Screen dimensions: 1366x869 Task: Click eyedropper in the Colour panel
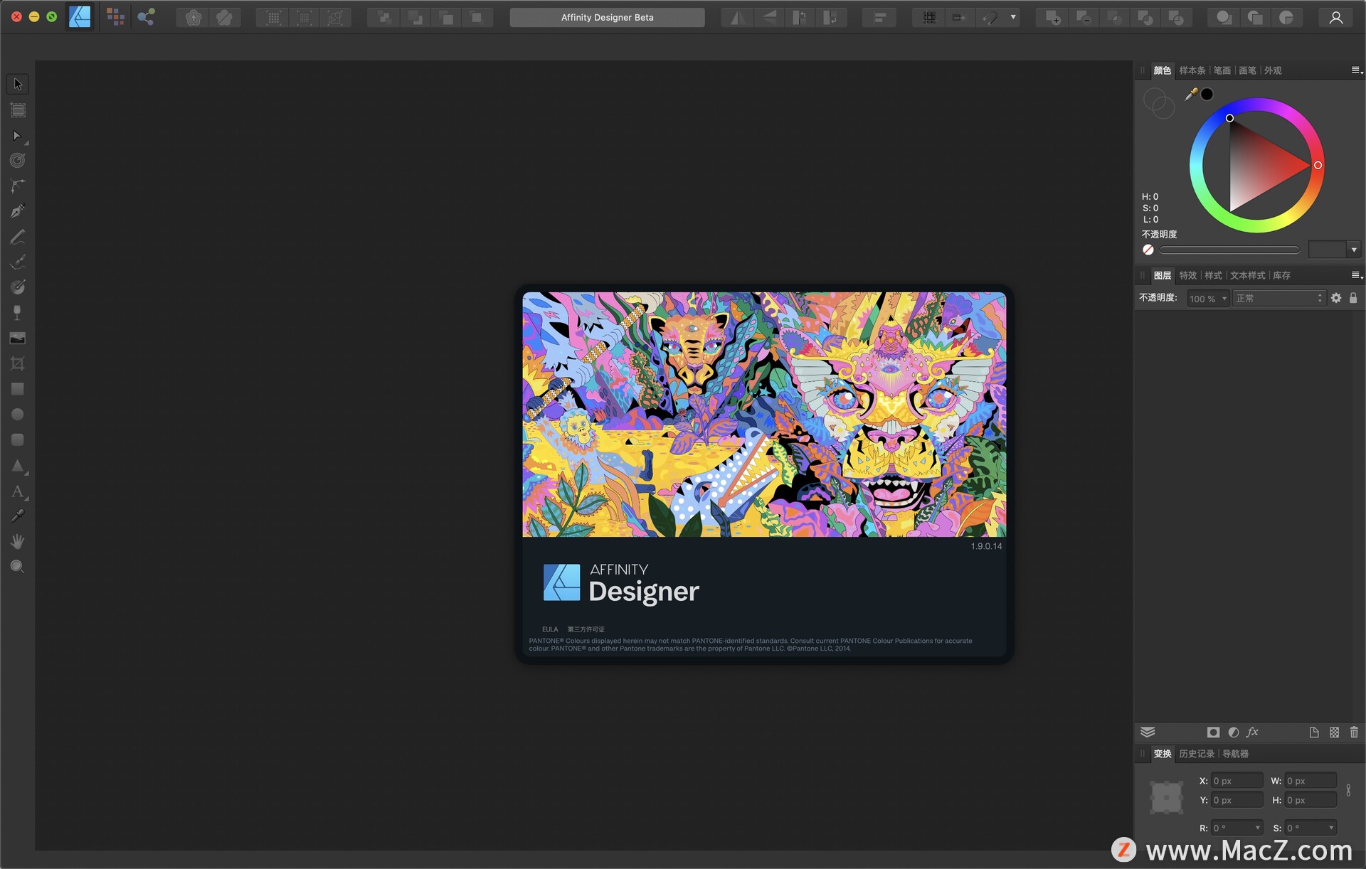pos(1190,95)
